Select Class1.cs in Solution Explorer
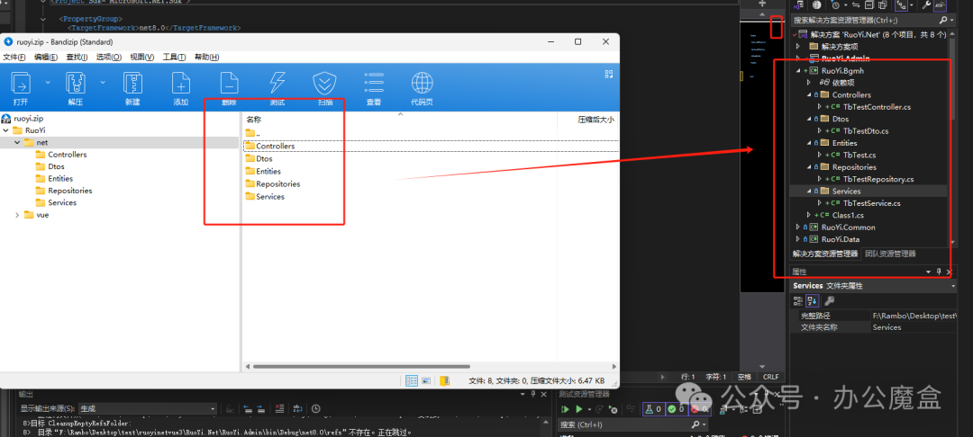 coord(848,215)
